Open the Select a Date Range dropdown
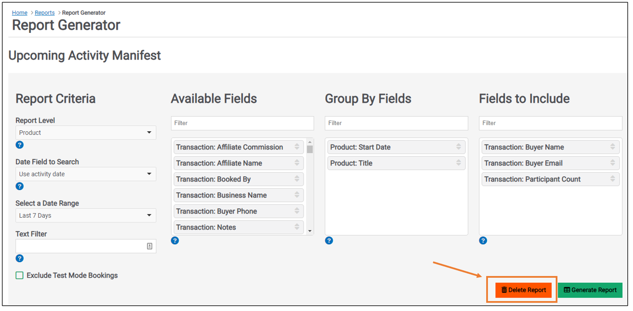 tap(86, 216)
